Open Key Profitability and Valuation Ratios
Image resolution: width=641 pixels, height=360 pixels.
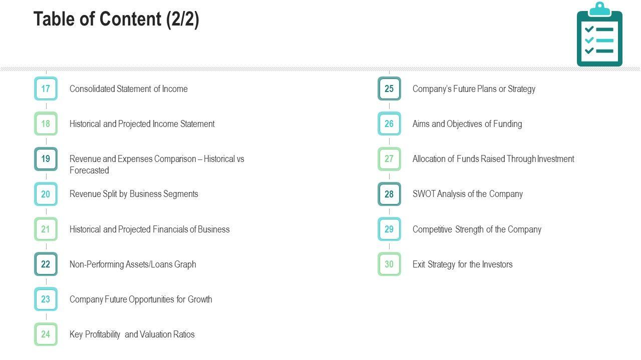[x=132, y=334]
